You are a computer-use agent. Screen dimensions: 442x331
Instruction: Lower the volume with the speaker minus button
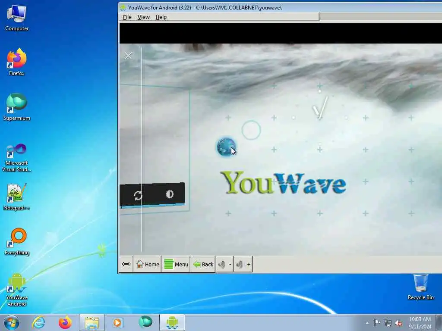224,264
